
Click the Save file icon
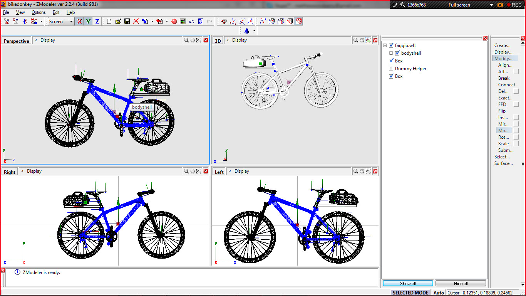127,22
